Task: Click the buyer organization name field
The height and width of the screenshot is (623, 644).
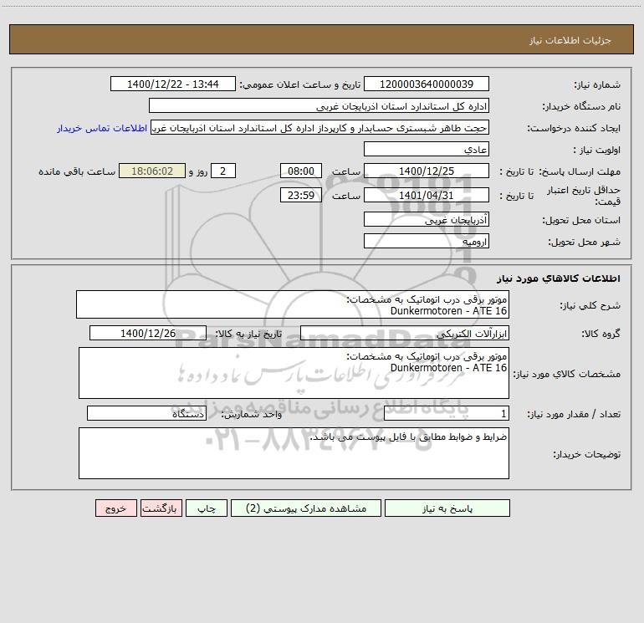Action: [x=319, y=105]
